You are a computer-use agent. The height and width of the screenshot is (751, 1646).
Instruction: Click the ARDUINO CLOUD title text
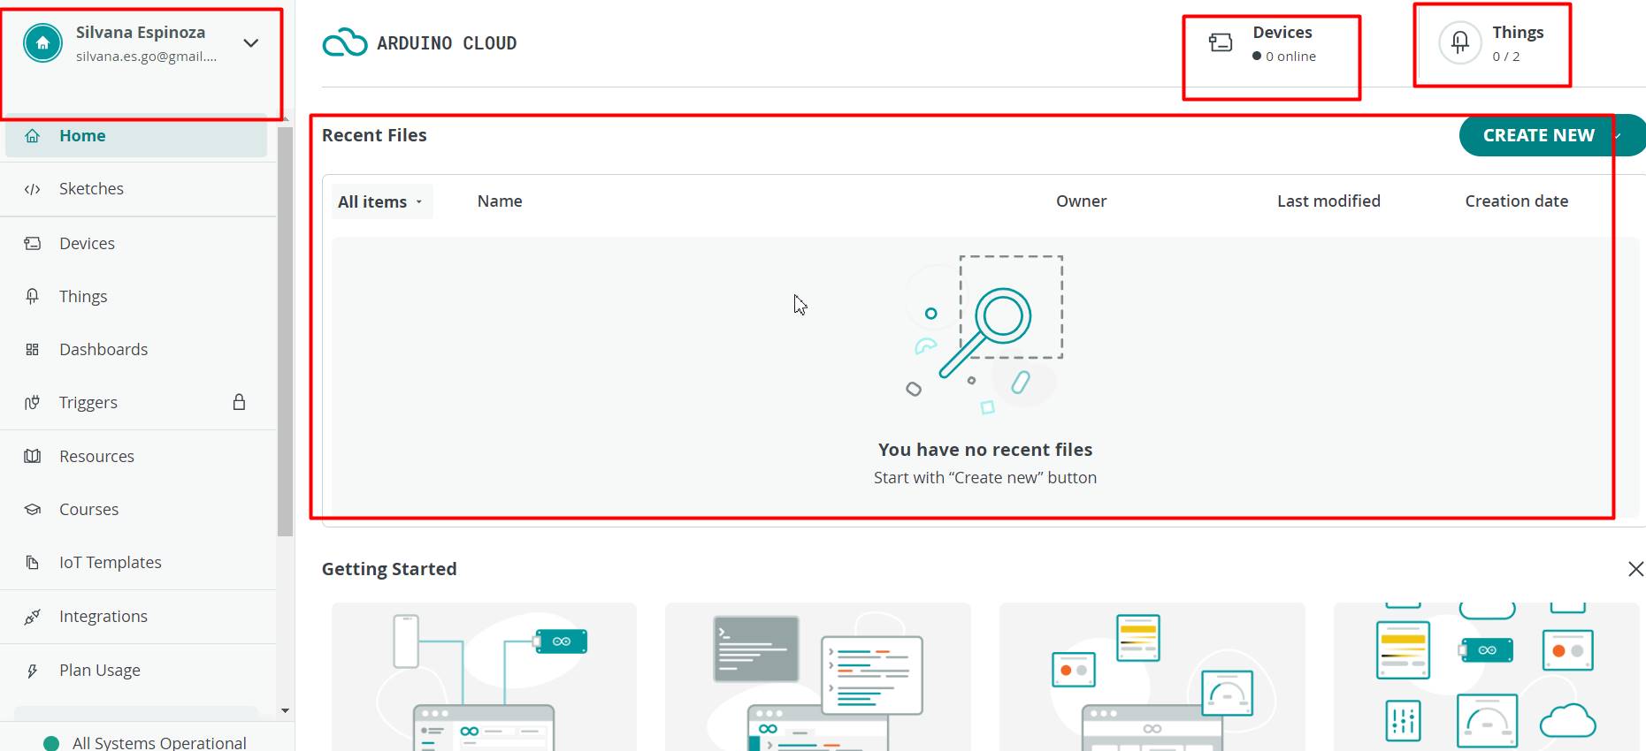coord(447,43)
